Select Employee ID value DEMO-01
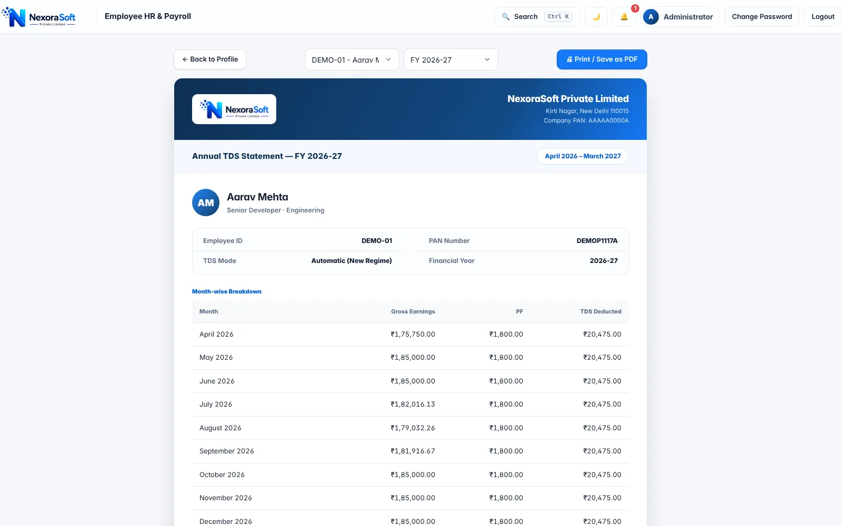842x526 pixels. 377,241
